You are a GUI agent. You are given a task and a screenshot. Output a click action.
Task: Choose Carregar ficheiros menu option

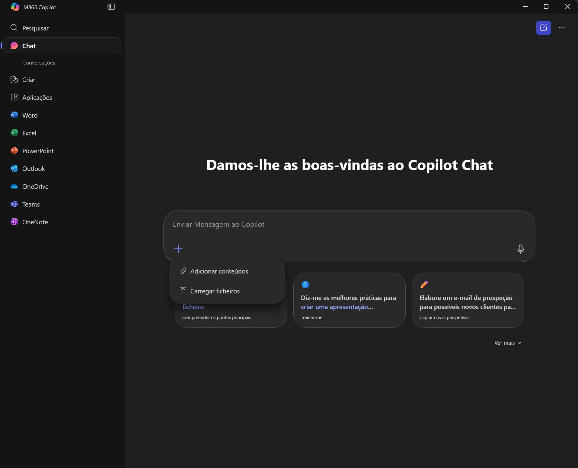coord(215,291)
